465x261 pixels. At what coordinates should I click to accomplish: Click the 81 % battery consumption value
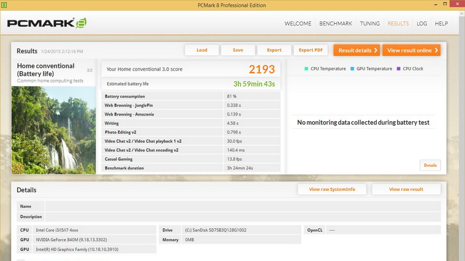(231, 96)
